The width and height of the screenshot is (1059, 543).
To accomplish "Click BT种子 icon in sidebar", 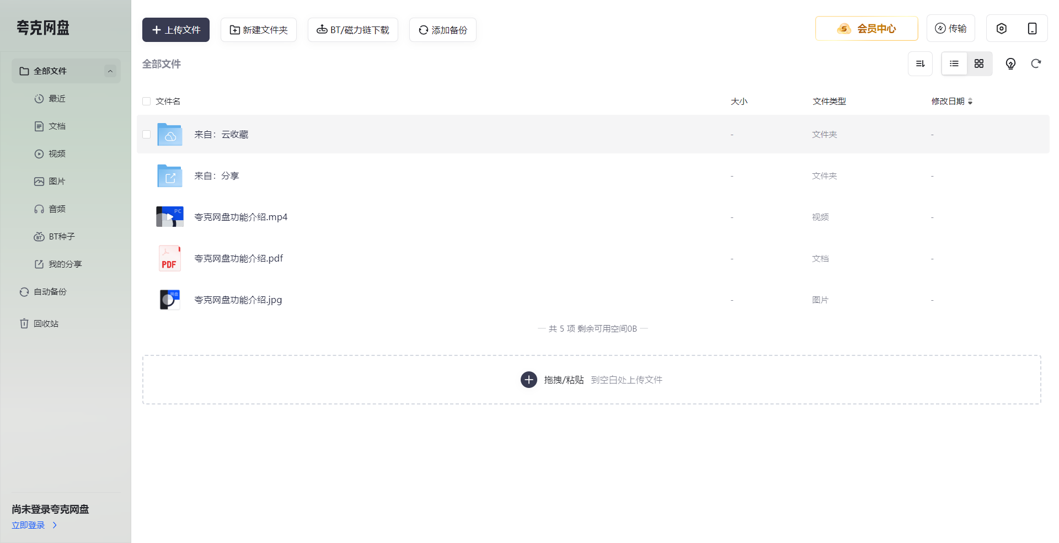I will pyautogui.click(x=39, y=237).
